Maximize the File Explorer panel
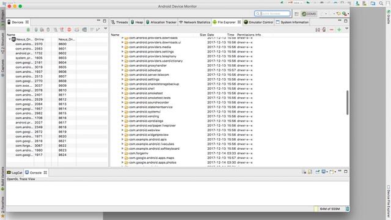This screenshot has width=391, height=220. [x=346, y=21]
